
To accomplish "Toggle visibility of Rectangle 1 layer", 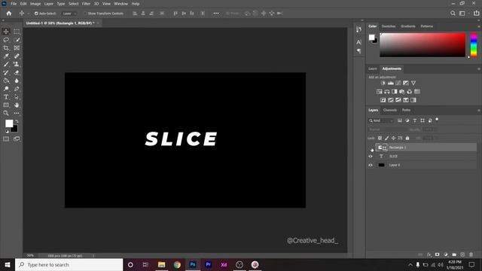I will click(x=371, y=148).
